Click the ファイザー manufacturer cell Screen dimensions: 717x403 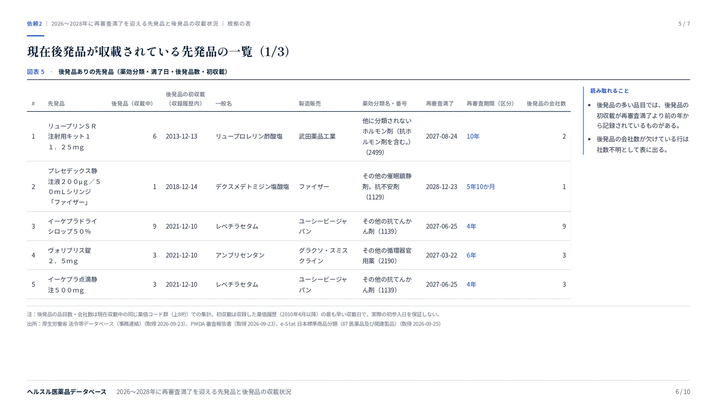[x=314, y=187]
